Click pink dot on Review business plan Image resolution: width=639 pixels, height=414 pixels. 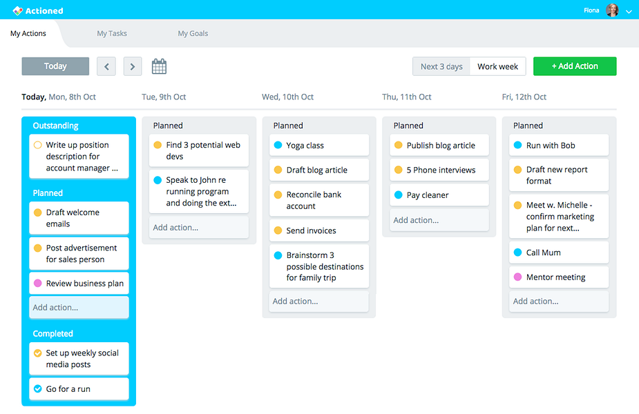click(x=37, y=284)
